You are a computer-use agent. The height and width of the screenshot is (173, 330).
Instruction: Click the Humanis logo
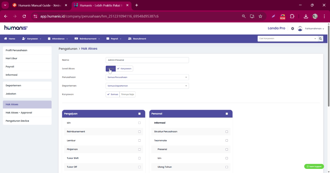coord(16,28)
